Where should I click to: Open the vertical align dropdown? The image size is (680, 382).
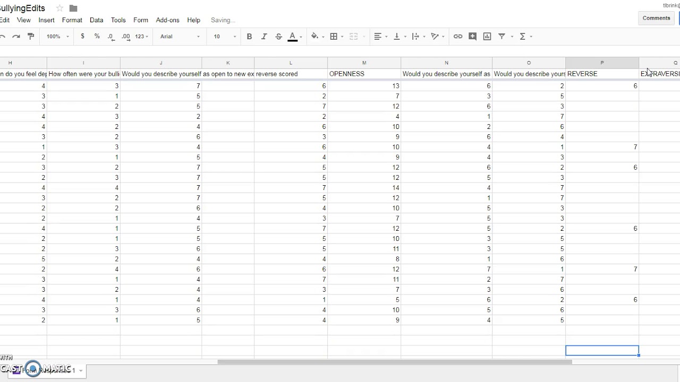click(399, 37)
